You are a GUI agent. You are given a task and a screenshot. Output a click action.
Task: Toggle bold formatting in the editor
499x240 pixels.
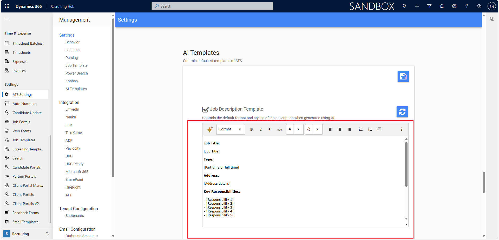(252, 129)
